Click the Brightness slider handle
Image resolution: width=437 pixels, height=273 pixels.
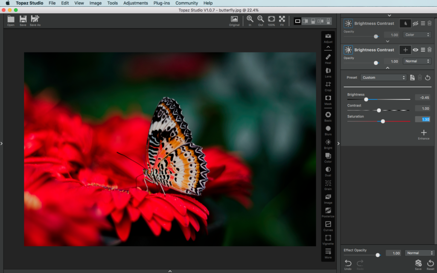(366, 99)
